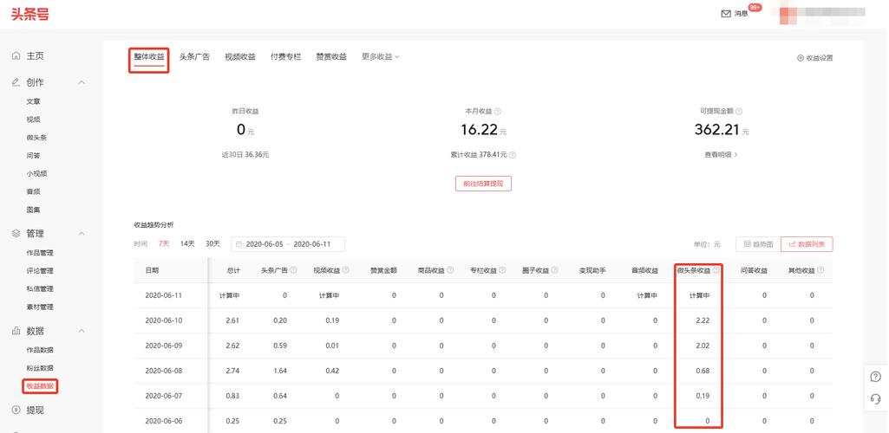Image resolution: width=889 pixels, height=433 pixels.
Task: Select the 14天 time range
Action: pyautogui.click(x=187, y=244)
